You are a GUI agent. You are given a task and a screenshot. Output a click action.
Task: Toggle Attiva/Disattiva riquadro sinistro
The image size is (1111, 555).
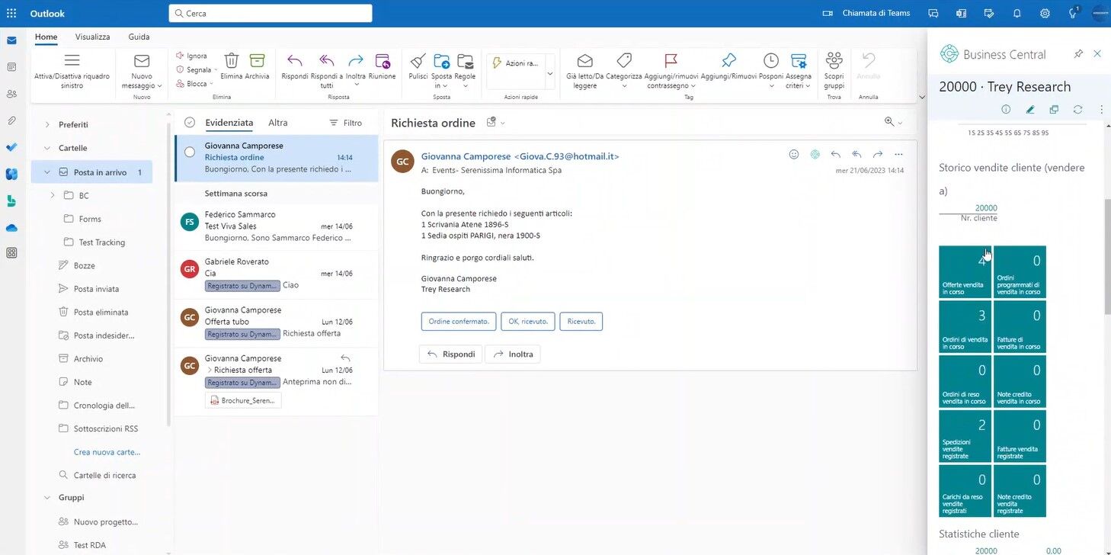point(72,70)
